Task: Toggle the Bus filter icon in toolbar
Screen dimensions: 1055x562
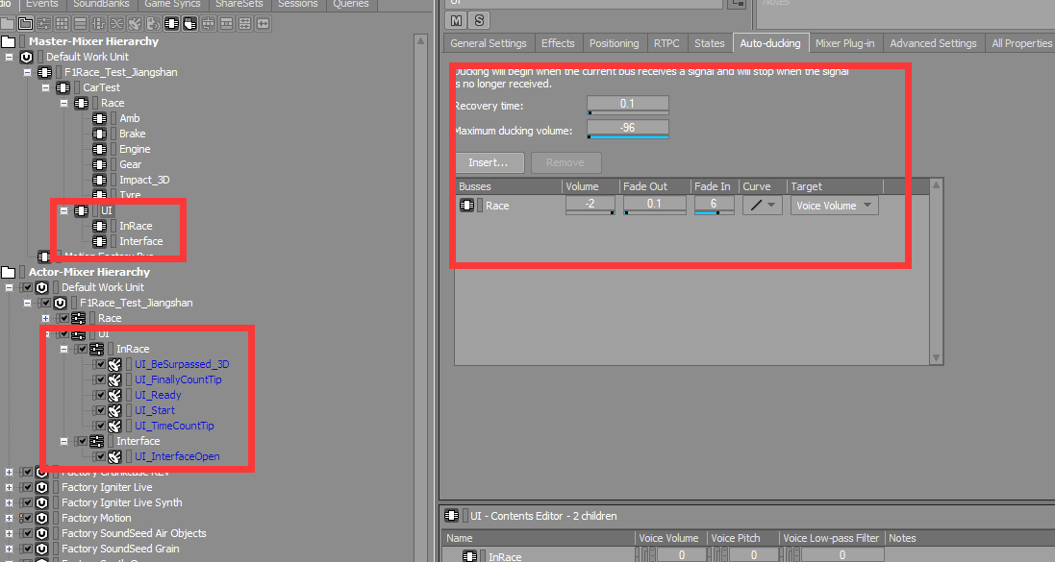Action: pyautogui.click(x=171, y=23)
